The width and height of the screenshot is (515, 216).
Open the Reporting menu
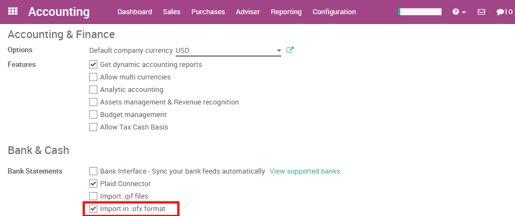(x=286, y=12)
